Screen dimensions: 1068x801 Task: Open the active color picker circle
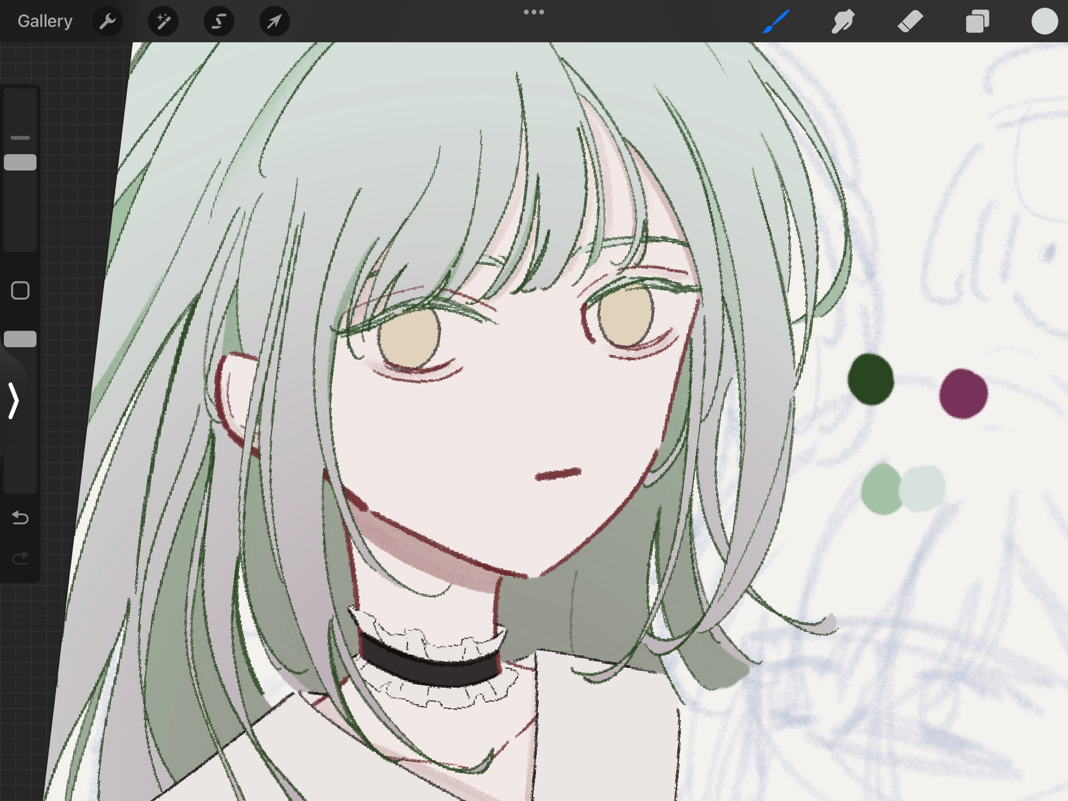(1045, 21)
